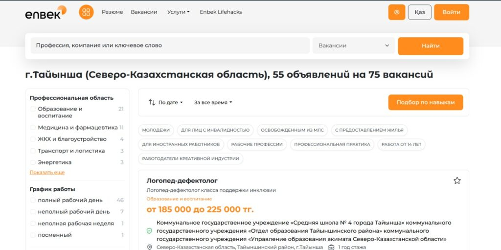Select С ПРЕДОСТАВЛЕНИЕМ ЖИЛЬЯ tag
Image resolution: width=501 pixels, height=250 pixels.
point(369,130)
